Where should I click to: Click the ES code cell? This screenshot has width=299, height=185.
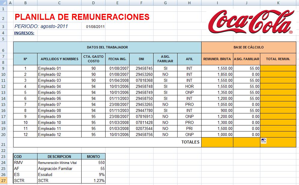pos(25,175)
